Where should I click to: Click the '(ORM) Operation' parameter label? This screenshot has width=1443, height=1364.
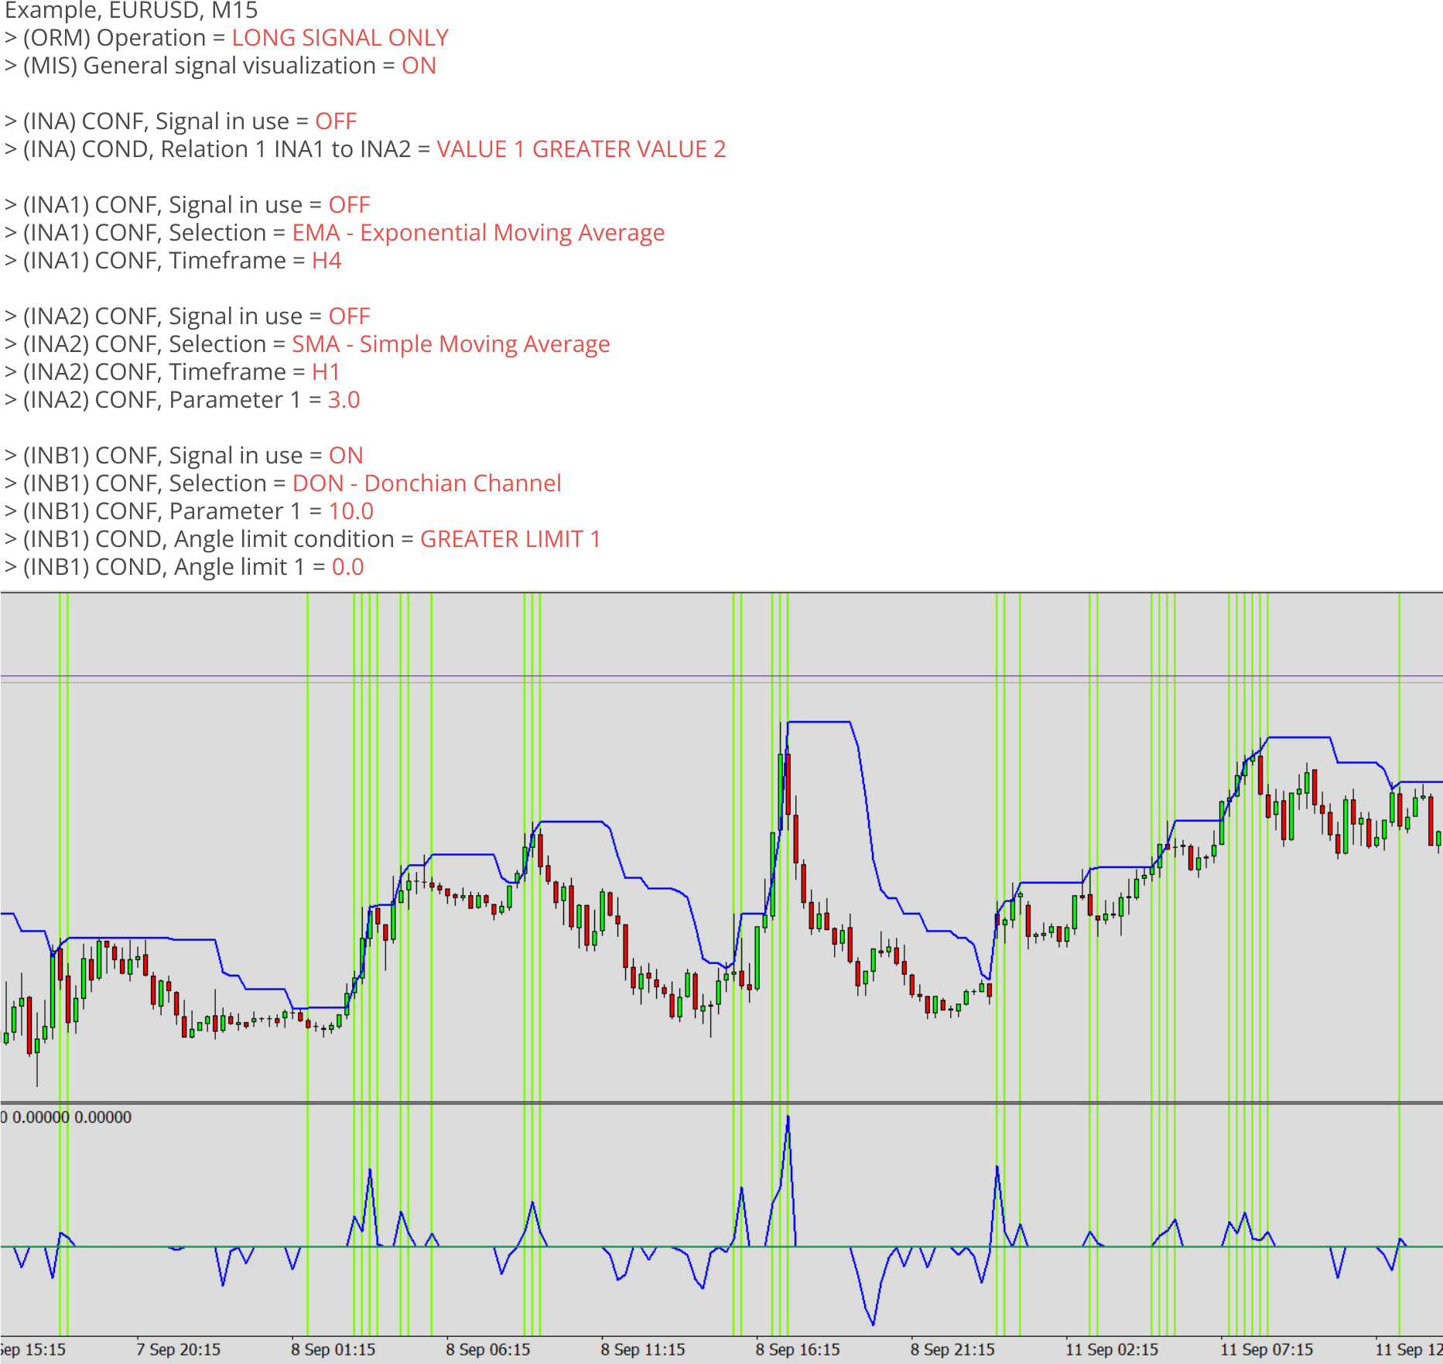point(115,38)
